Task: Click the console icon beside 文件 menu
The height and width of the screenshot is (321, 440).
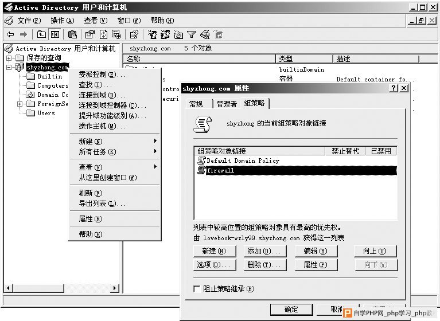Action: (9, 21)
